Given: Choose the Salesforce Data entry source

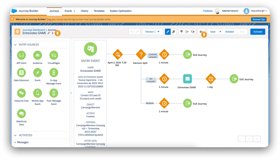Looking at the screenshot, I should click(x=21, y=114).
